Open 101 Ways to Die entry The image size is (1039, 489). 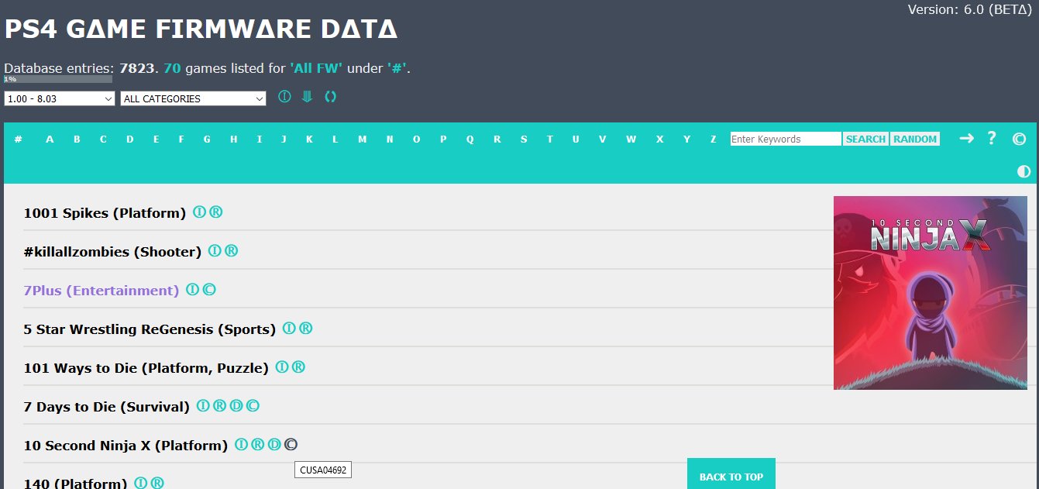pos(146,367)
